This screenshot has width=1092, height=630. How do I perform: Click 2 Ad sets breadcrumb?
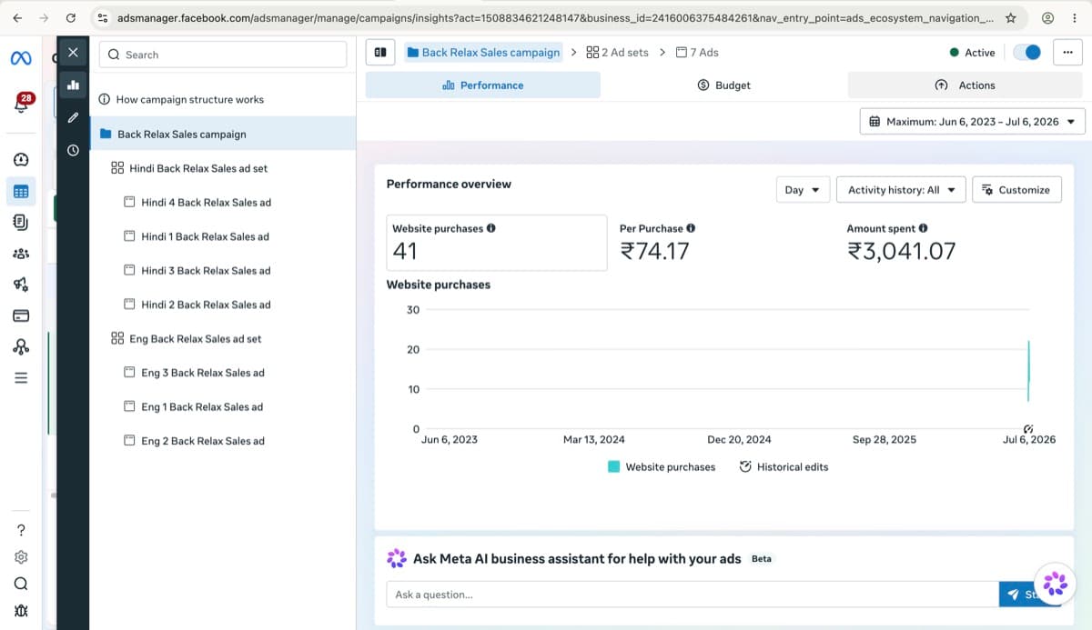coord(618,53)
